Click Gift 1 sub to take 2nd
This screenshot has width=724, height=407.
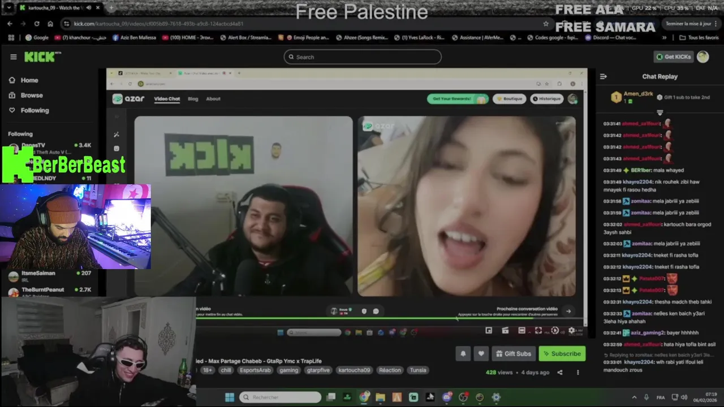[683, 97]
